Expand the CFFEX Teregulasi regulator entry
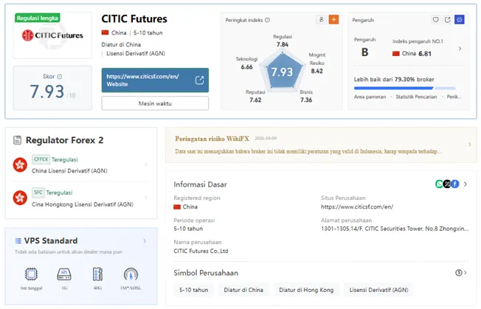This screenshot has width=481, height=309. point(81,165)
